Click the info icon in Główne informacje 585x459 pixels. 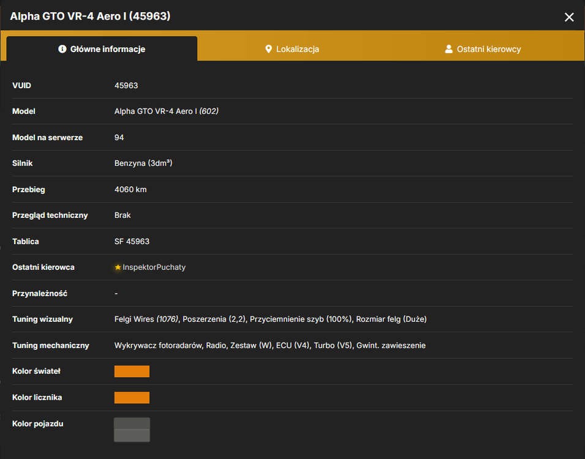tap(62, 49)
